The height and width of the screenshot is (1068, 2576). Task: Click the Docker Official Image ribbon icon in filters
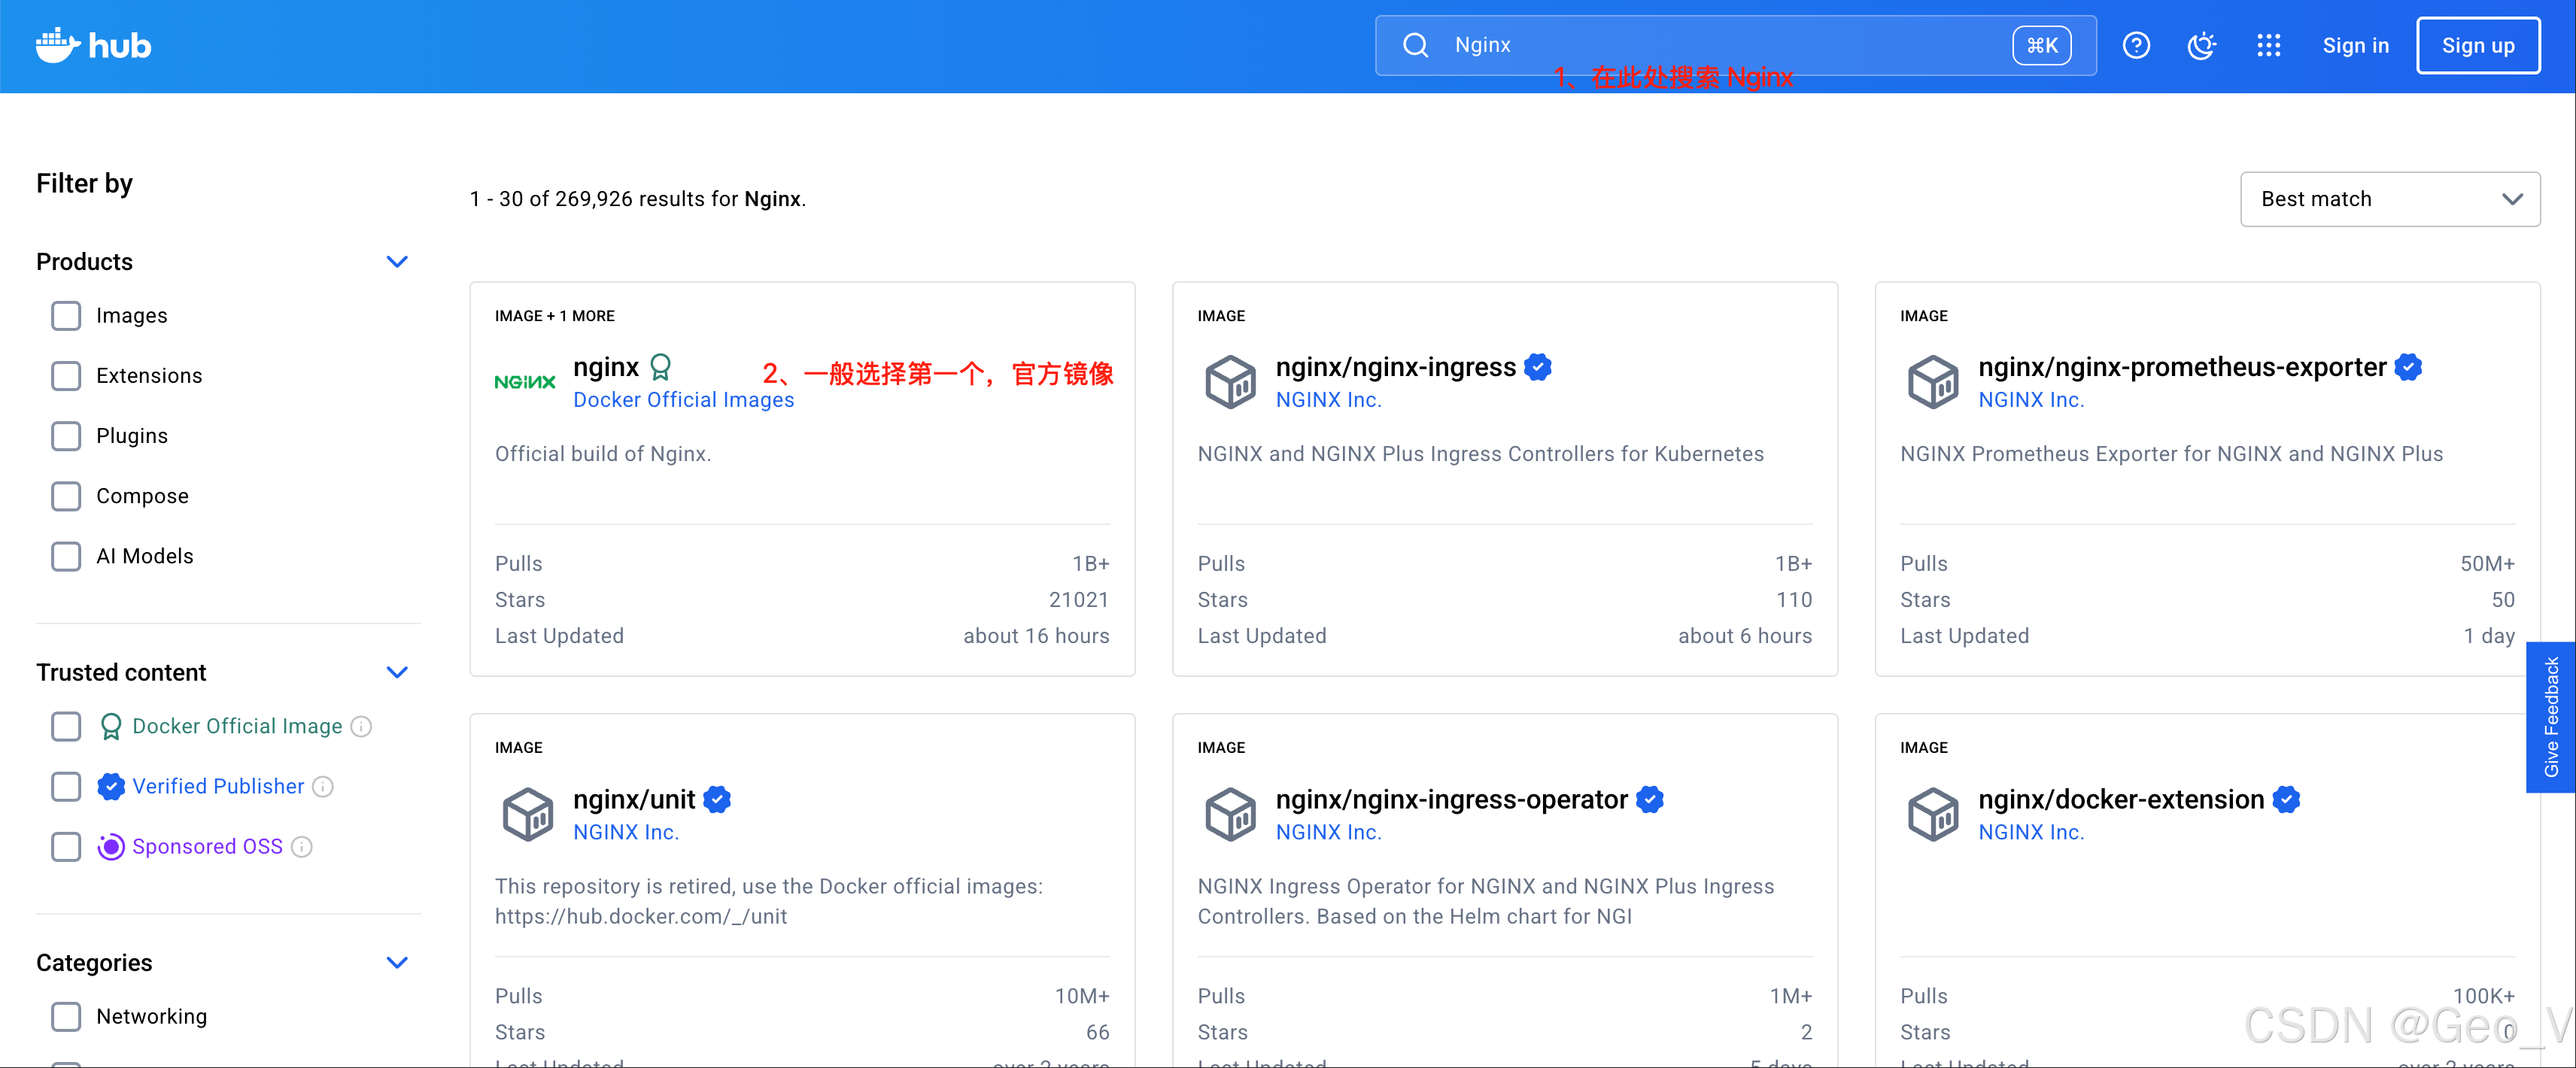tap(111, 727)
